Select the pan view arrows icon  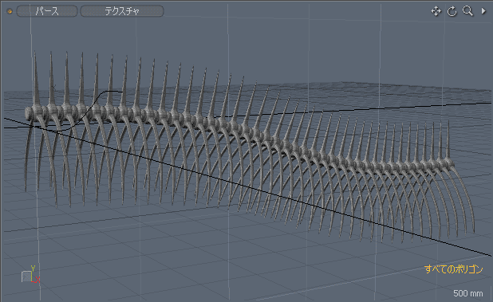(x=436, y=12)
